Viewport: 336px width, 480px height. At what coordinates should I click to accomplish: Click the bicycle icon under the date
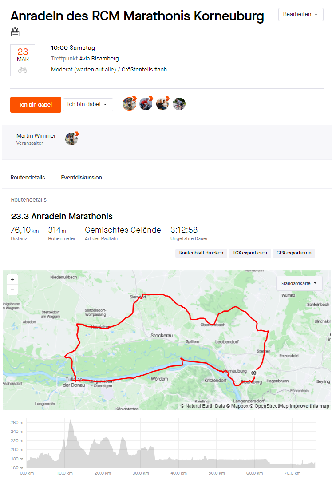22,71
